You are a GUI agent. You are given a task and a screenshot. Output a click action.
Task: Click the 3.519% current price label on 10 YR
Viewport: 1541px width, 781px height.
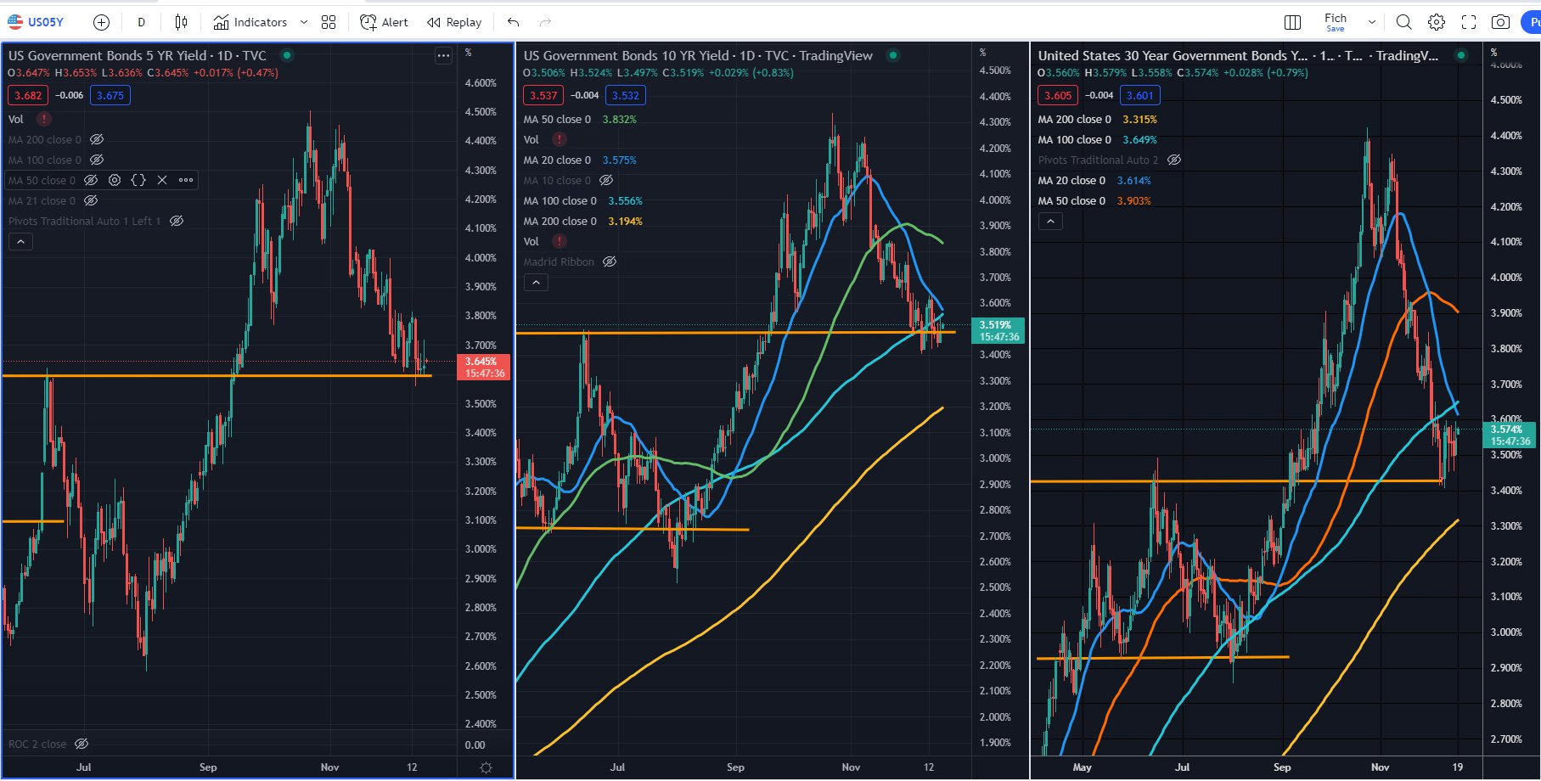click(999, 331)
